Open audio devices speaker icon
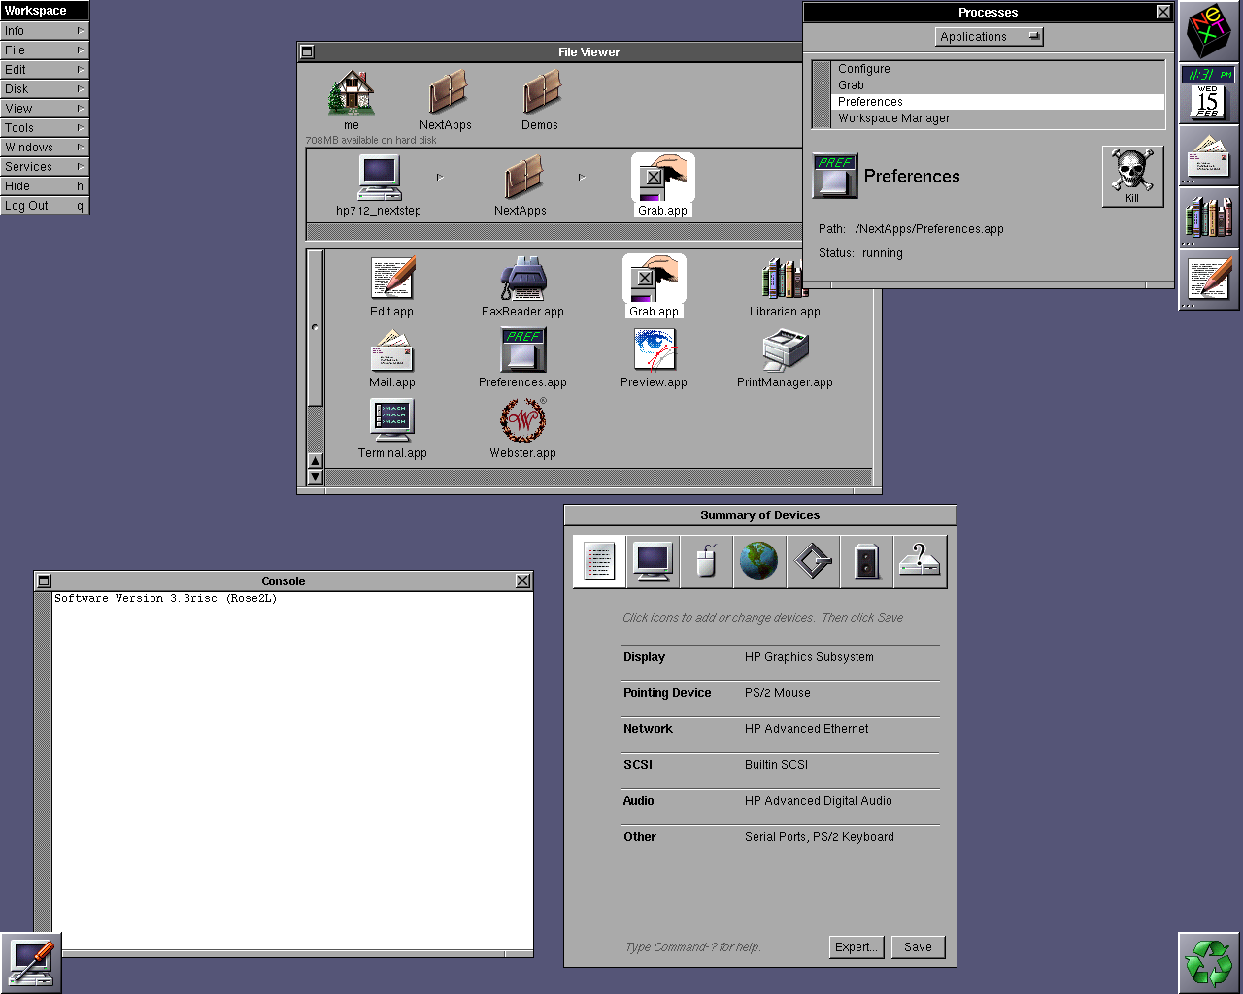 (x=866, y=561)
